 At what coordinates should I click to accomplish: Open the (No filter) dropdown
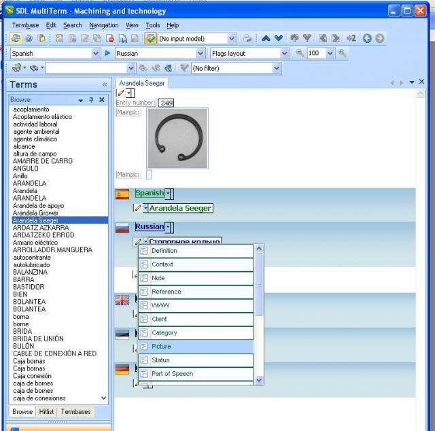pyautogui.click(x=277, y=68)
